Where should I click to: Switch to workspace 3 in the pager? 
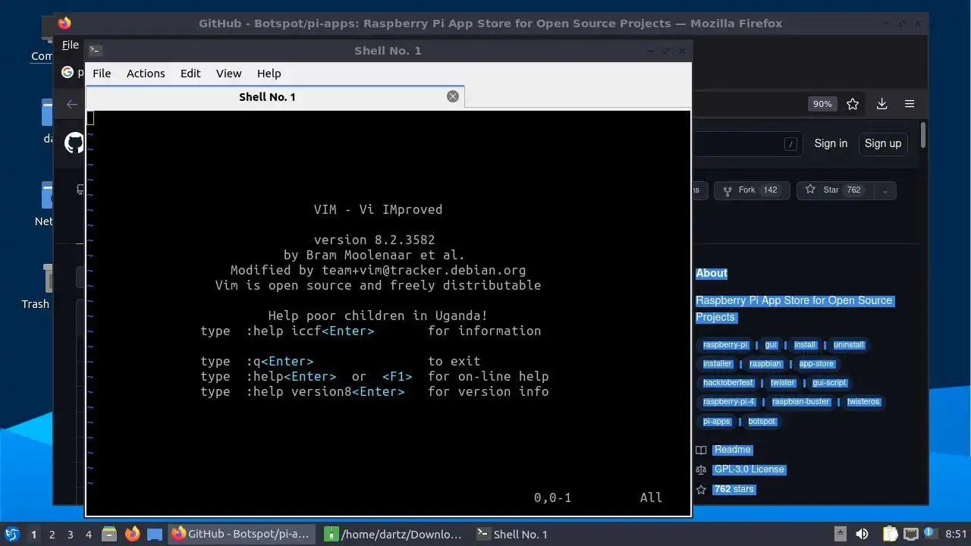pyautogui.click(x=71, y=535)
